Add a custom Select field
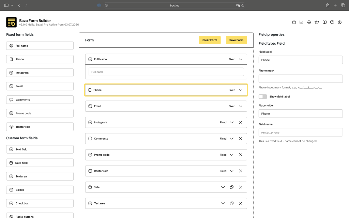This screenshot has height=218, width=349. pyautogui.click(x=40, y=190)
